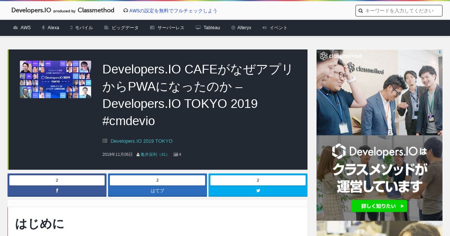Image resolution: width=450 pixels, height=236 pixels.
Task: Click the date text 2019年11月05日
Action: [x=117, y=154]
